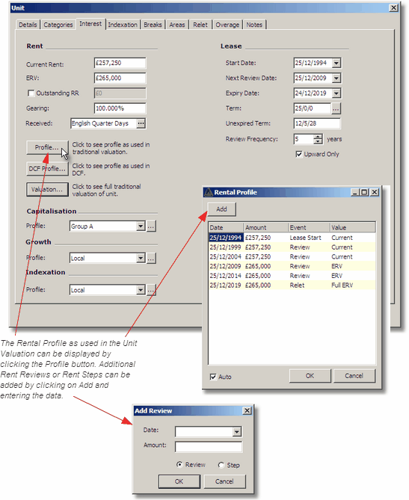Go to the Areas tab

click(177, 25)
